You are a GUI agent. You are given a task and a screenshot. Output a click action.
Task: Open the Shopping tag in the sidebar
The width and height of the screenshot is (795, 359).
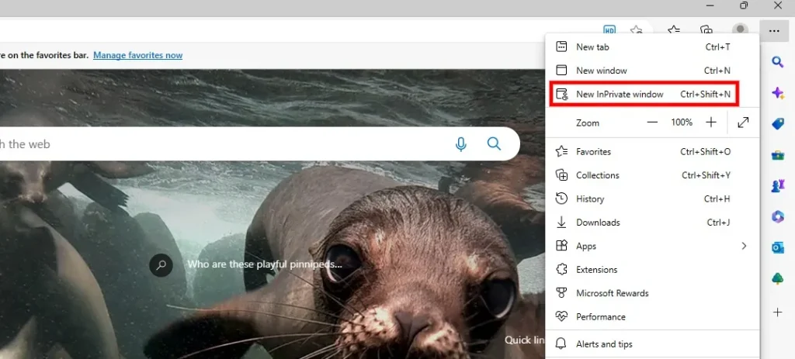tap(778, 123)
